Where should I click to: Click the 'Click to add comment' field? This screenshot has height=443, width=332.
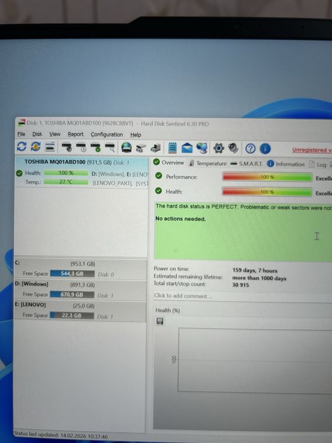click(243, 296)
